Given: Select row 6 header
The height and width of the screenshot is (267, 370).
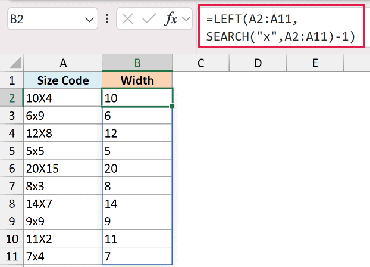Looking at the screenshot, I should coord(12,168).
